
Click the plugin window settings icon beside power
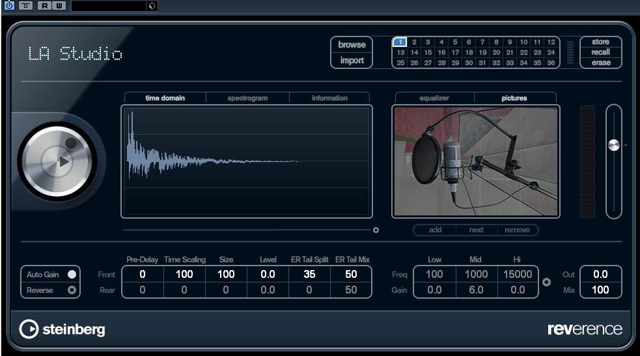point(25,6)
